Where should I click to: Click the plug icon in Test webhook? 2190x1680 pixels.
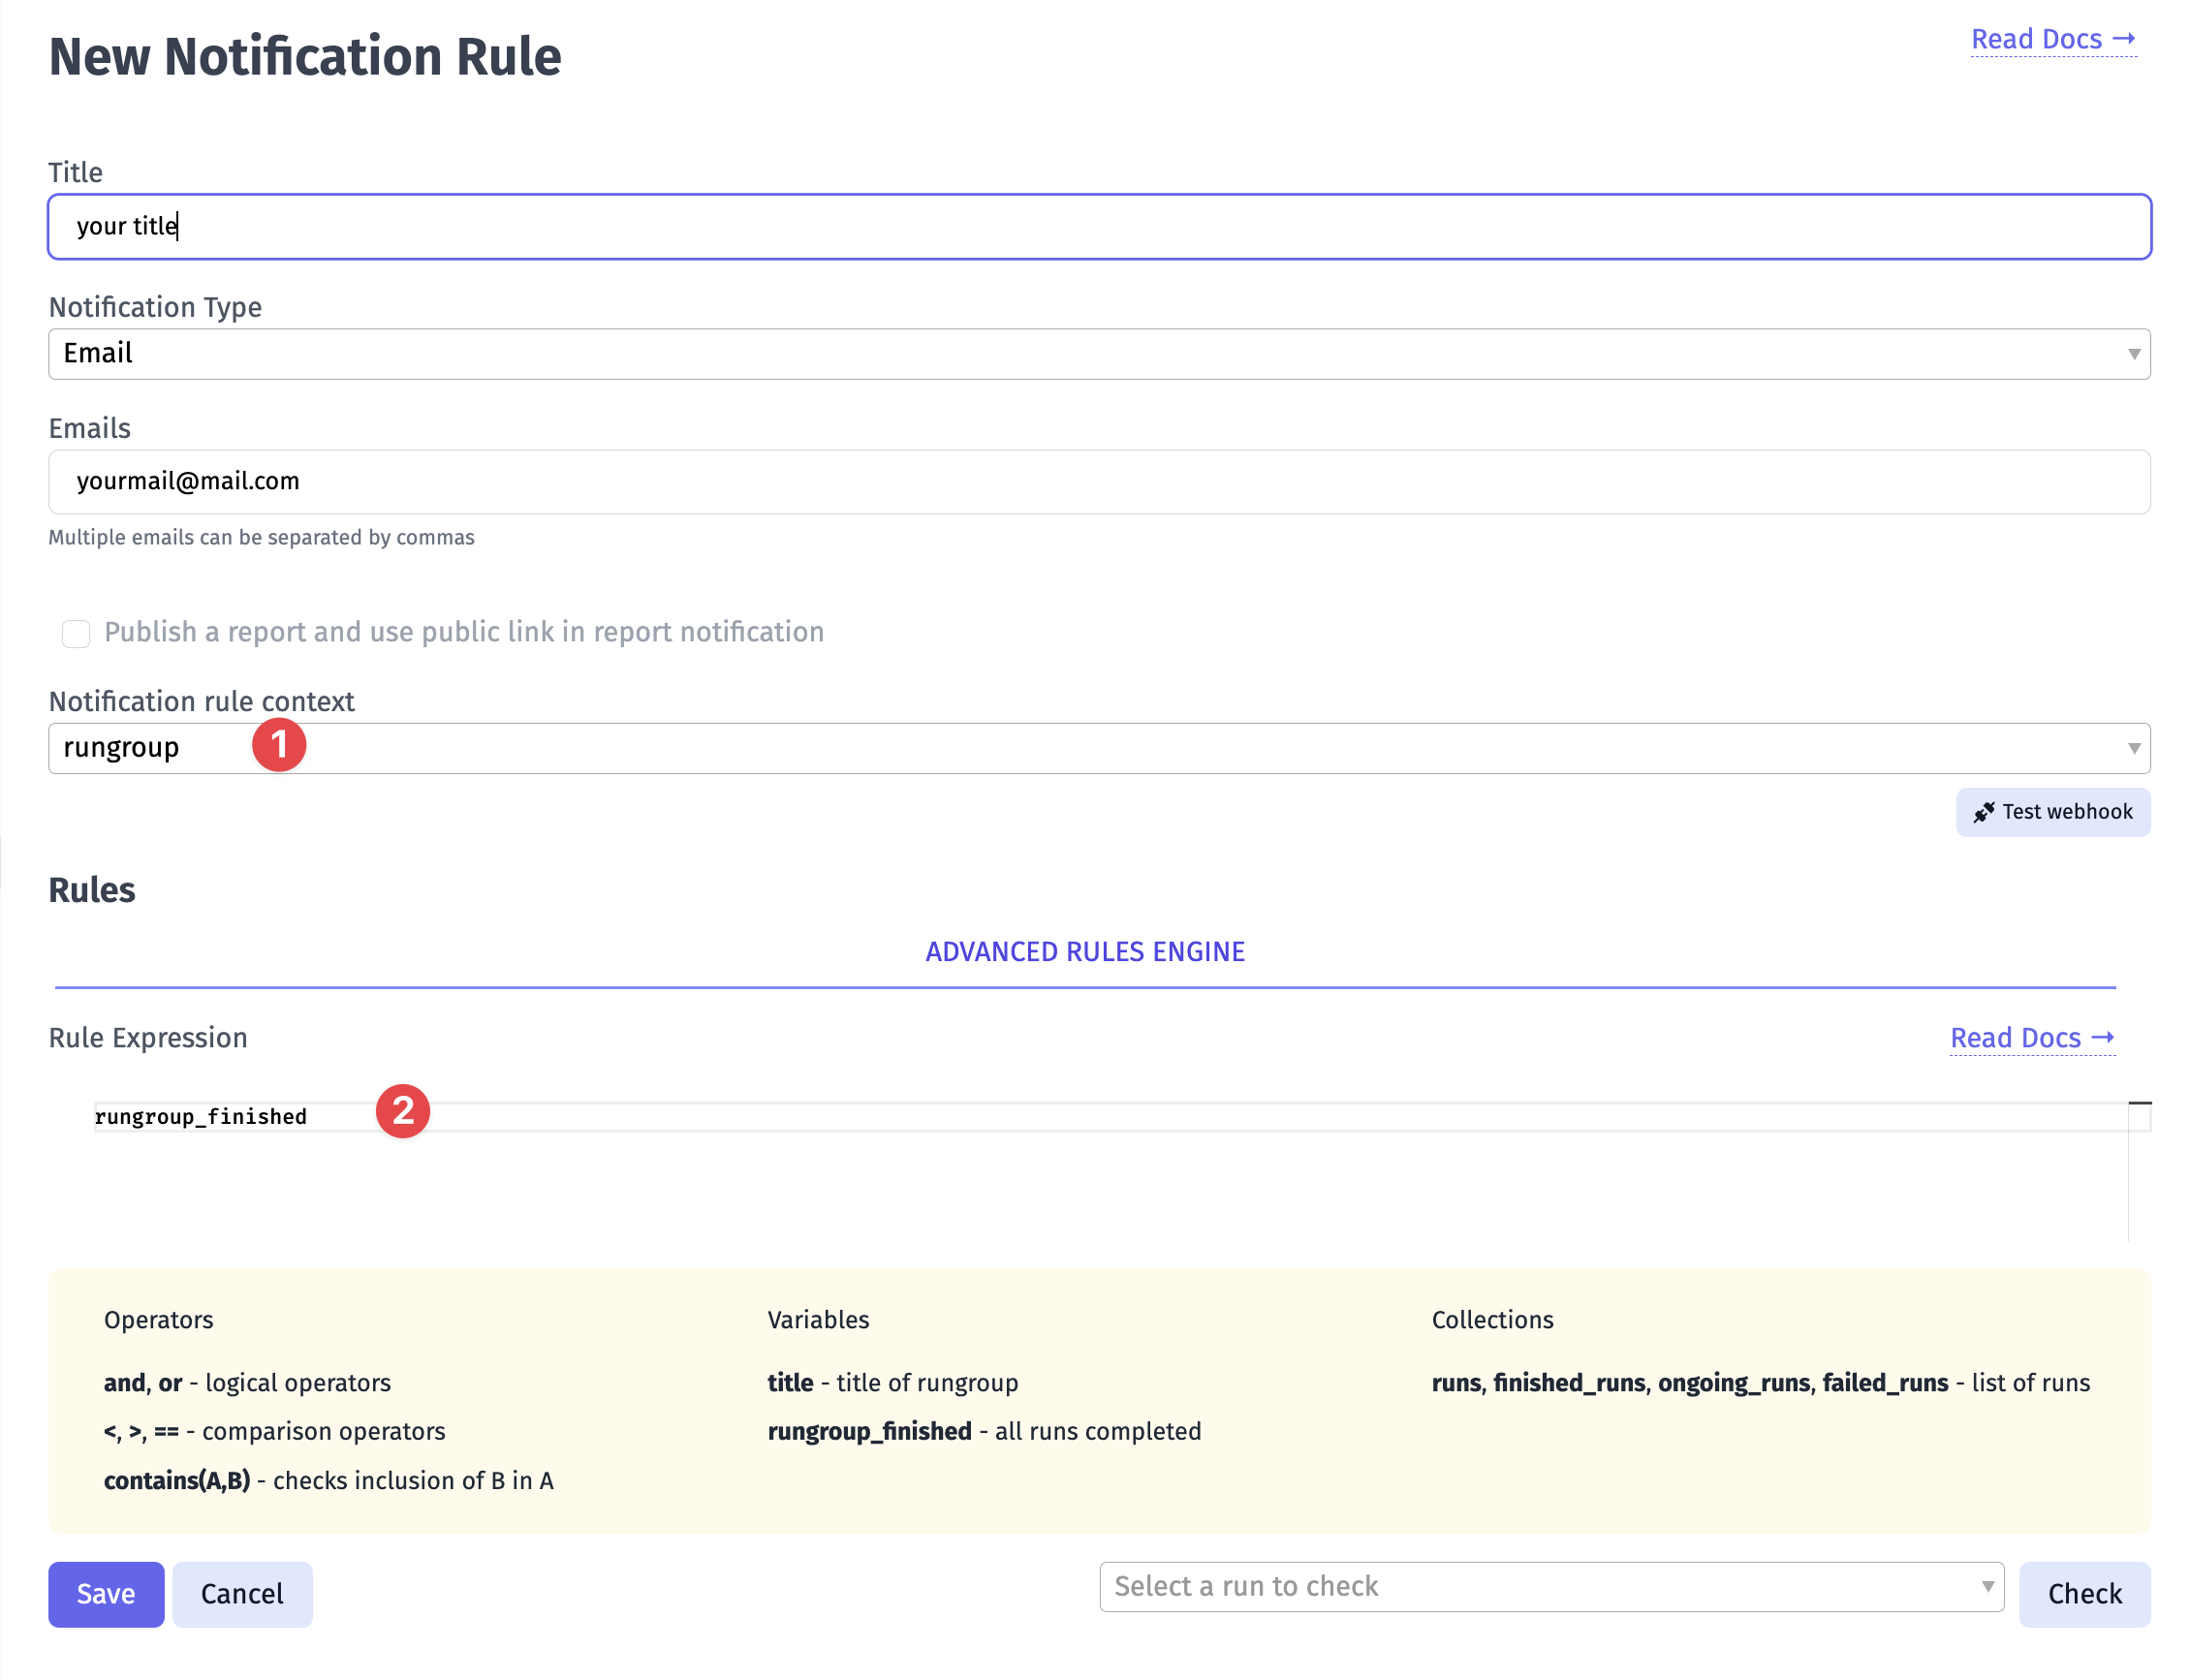[x=1984, y=812]
